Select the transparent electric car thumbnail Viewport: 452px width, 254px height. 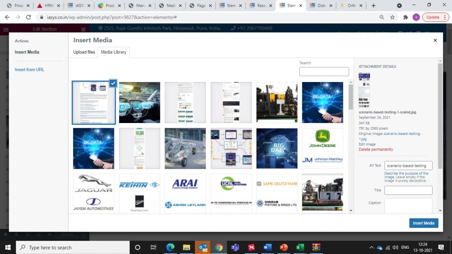(185, 148)
